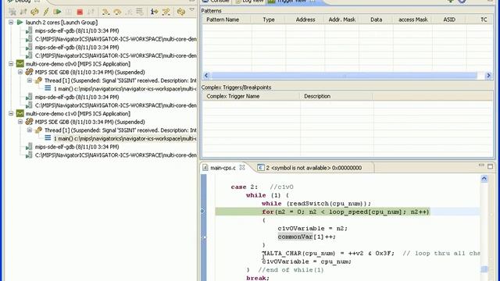Viewport: 500px width, 281px height.
Task: Click the greyed Suspend icon
Action: point(68,12)
